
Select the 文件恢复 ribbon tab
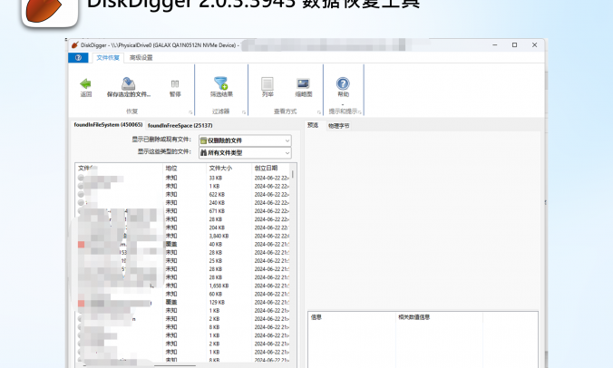pos(108,57)
